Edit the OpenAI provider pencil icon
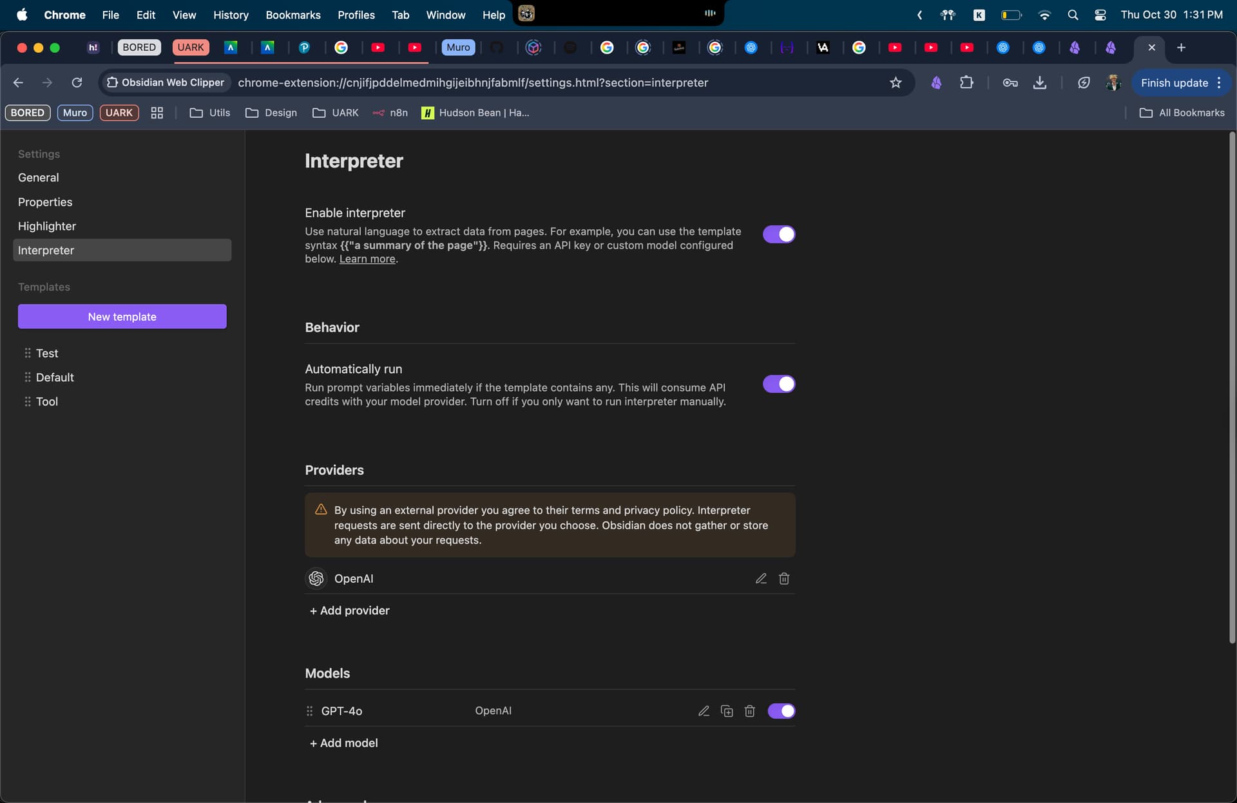This screenshot has height=803, width=1237. click(761, 578)
